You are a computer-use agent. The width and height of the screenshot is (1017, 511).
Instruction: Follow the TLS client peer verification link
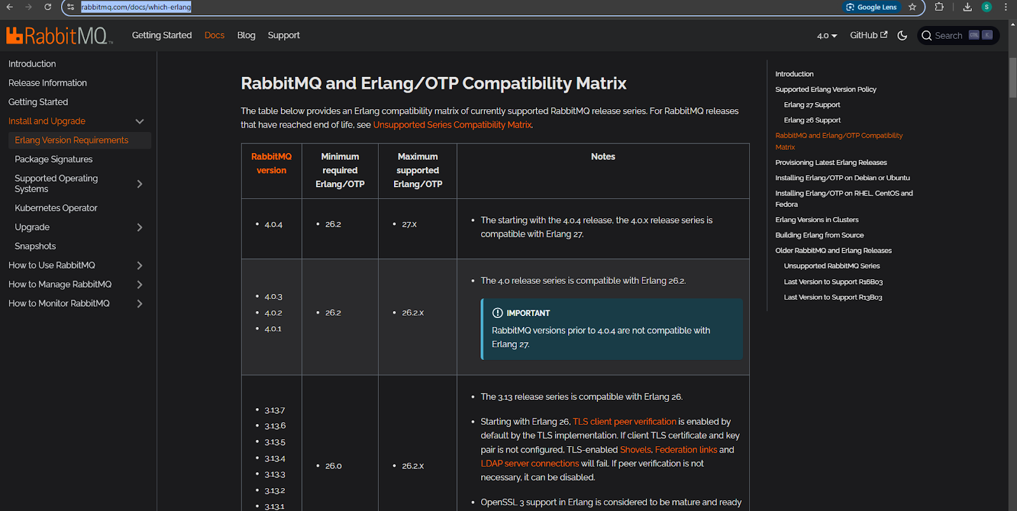pos(624,421)
